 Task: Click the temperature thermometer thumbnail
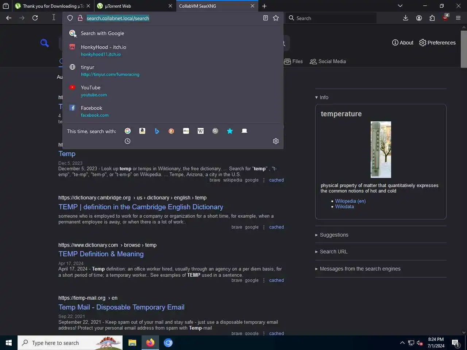click(381, 149)
